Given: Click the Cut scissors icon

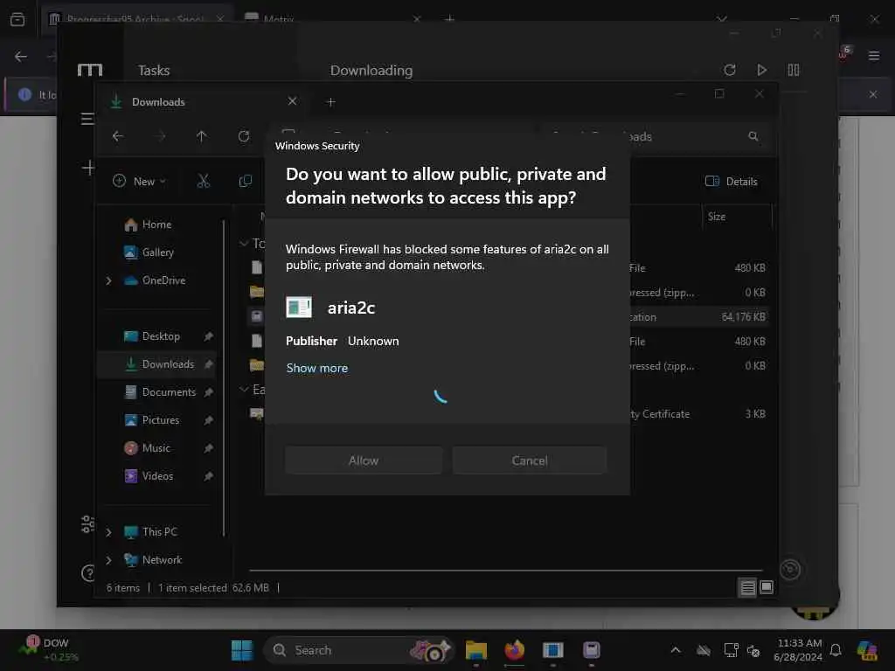Looking at the screenshot, I should click(203, 182).
